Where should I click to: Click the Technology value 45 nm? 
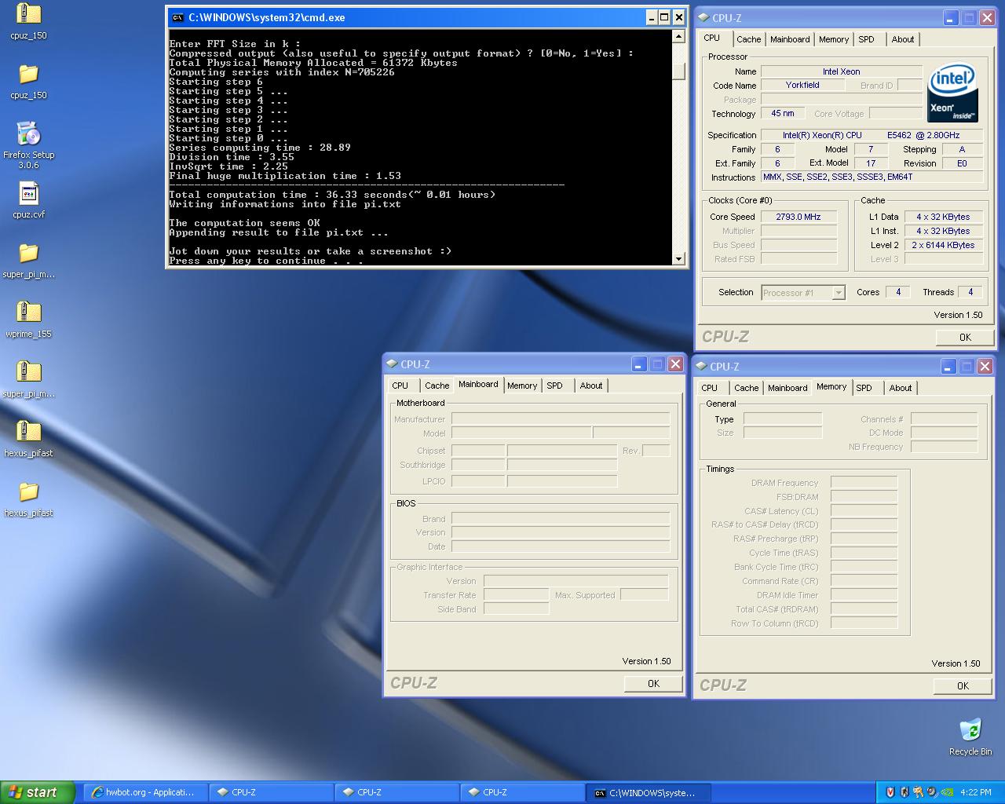[x=783, y=113]
